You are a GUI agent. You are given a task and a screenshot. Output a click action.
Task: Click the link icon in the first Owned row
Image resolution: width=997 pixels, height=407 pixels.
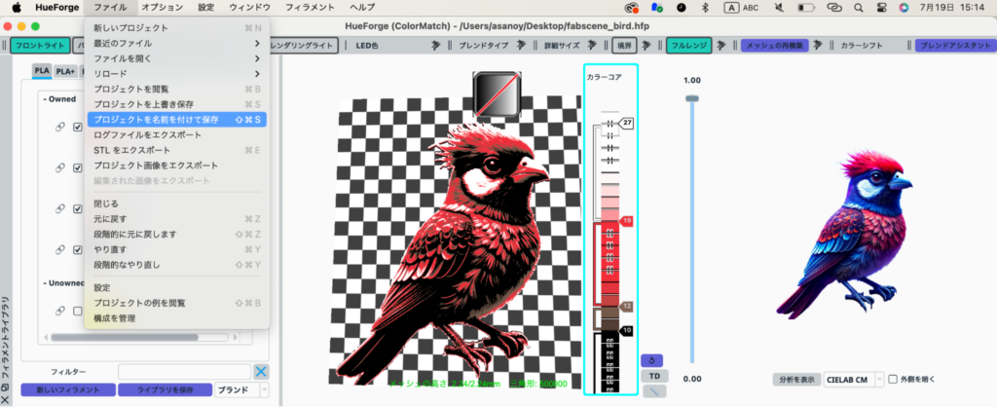(x=60, y=128)
